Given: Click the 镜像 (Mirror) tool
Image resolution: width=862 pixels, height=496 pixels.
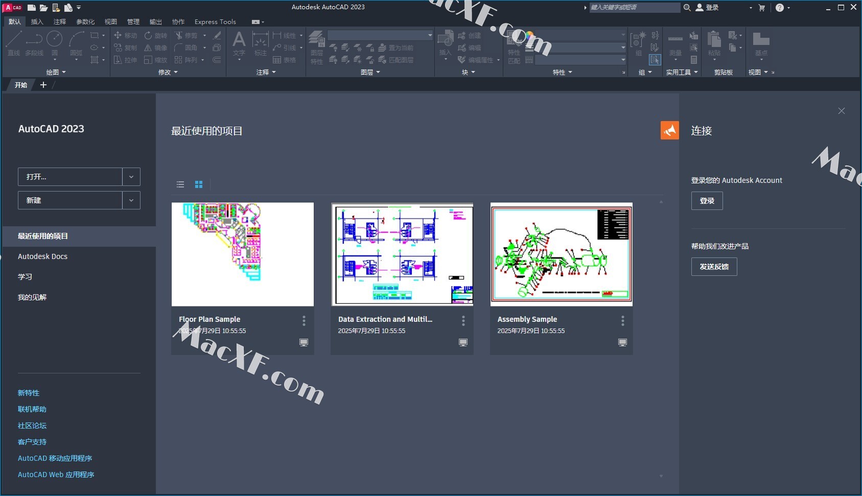Looking at the screenshot, I should (x=156, y=48).
